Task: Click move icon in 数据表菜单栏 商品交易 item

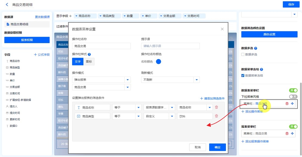Action: (292, 103)
